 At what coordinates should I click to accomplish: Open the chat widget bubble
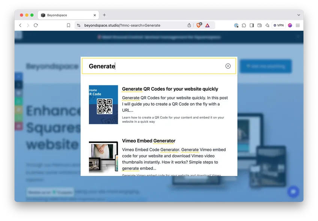coord(293,192)
